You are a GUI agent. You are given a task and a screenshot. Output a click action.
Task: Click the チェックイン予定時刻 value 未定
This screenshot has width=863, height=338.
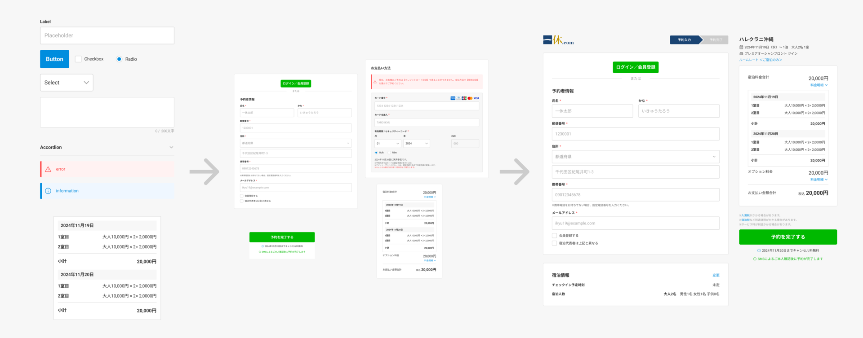tap(716, 285)
